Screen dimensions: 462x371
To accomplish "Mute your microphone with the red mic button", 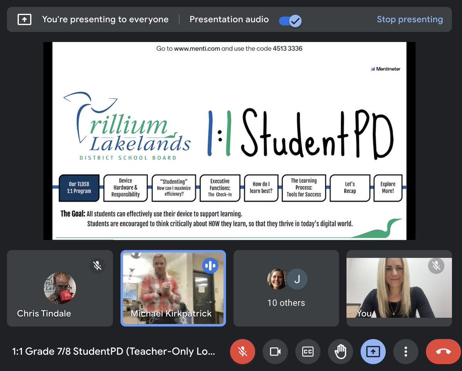I will coord(242,351).
